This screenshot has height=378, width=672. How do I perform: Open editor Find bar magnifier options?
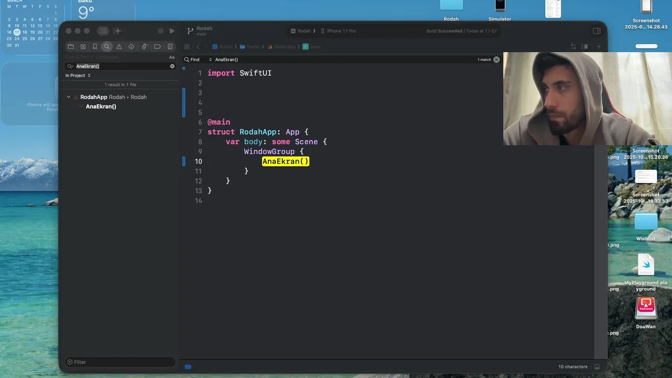tap(186, 60)
